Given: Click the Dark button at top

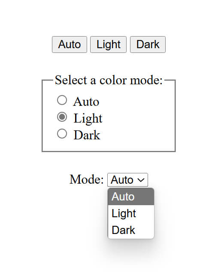Looking at the screenshot, I should click(148, 45).
